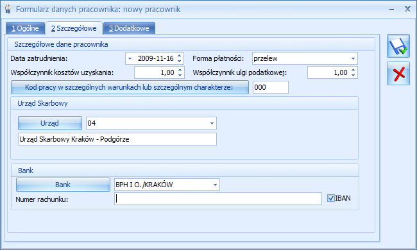The width and height of the screenshot is (417, 250).
Task: Save the employee form with the disk icon
Action: 398,46
